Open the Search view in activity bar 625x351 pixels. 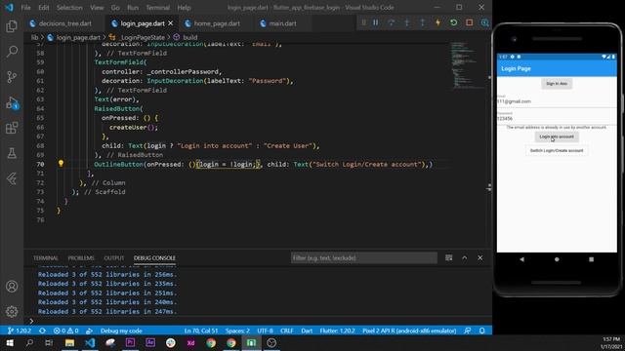[x=12, y=52]
